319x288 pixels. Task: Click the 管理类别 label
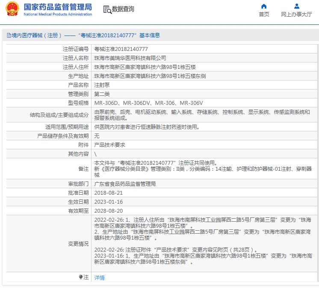click(78, 94)
